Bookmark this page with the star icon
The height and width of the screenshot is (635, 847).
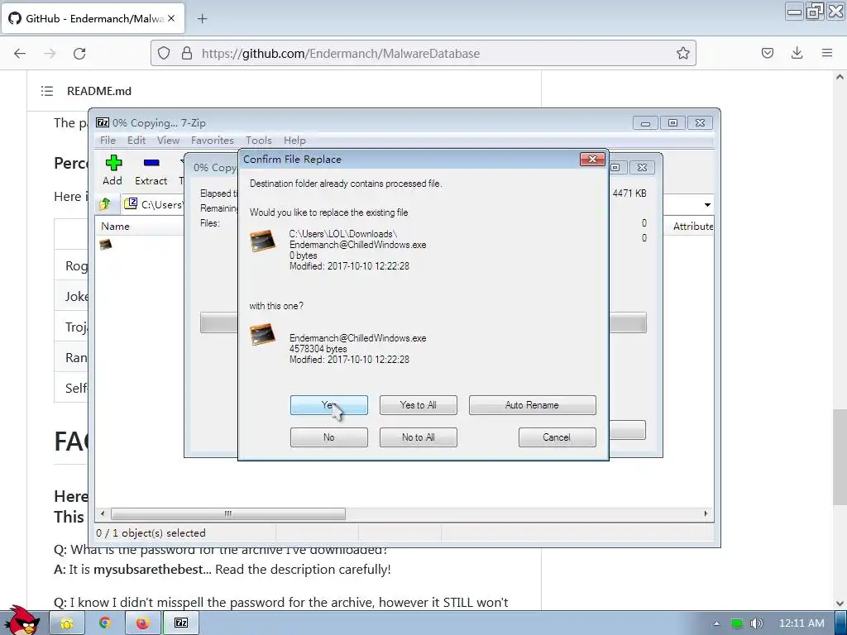[x=682, y=53]
